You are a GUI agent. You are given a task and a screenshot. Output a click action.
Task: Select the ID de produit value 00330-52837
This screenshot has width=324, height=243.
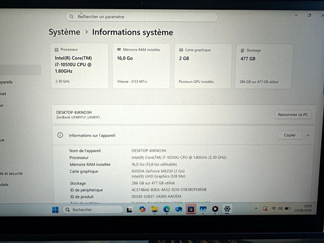pyautogui.click(x=156, y=196)
